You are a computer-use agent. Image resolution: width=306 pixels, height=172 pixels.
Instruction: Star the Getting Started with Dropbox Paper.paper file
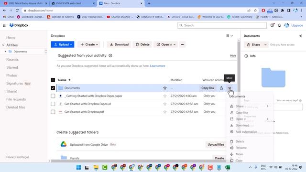[165, 96]
